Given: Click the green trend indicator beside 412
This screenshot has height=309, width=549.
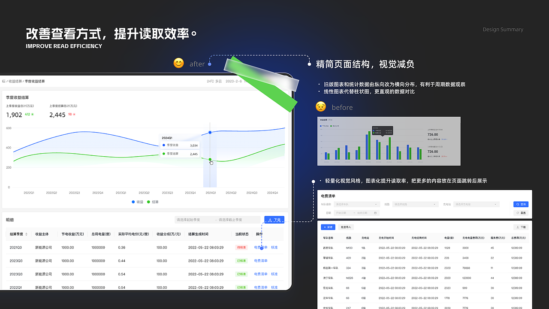Looking at the screenshot, I should tap(32, 115).
